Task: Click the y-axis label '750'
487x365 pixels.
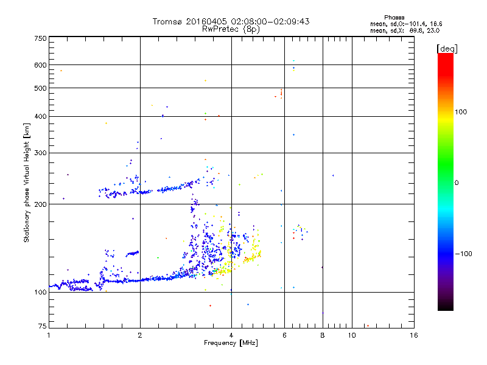Action: point(40,38)
